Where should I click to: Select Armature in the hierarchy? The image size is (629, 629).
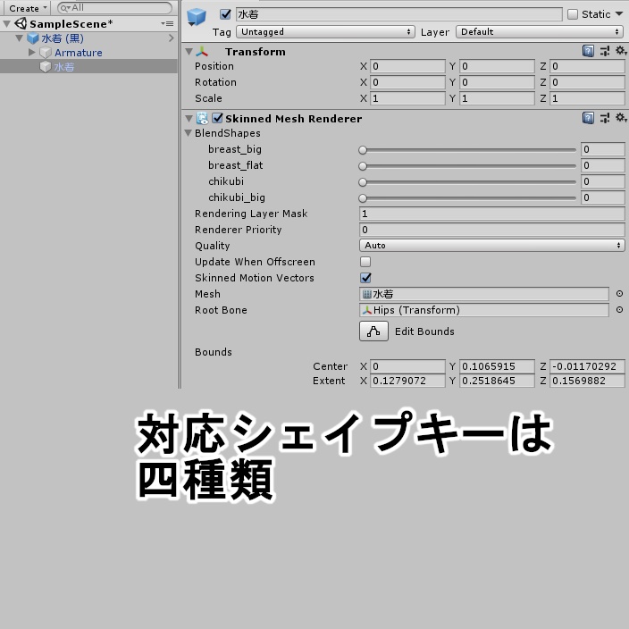click(x=79, y=53)
